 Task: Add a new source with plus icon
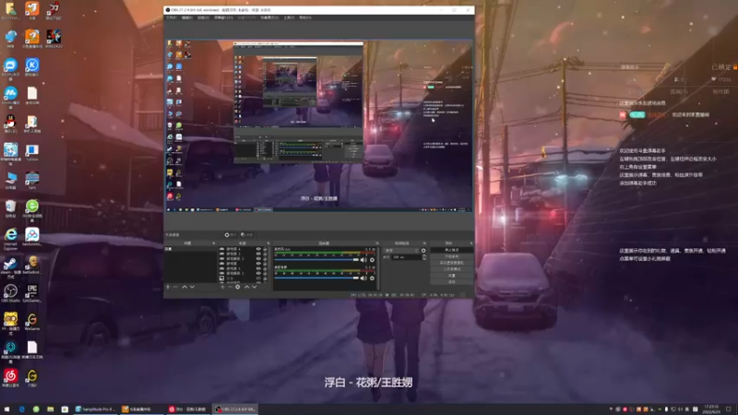tap(222, 287)
